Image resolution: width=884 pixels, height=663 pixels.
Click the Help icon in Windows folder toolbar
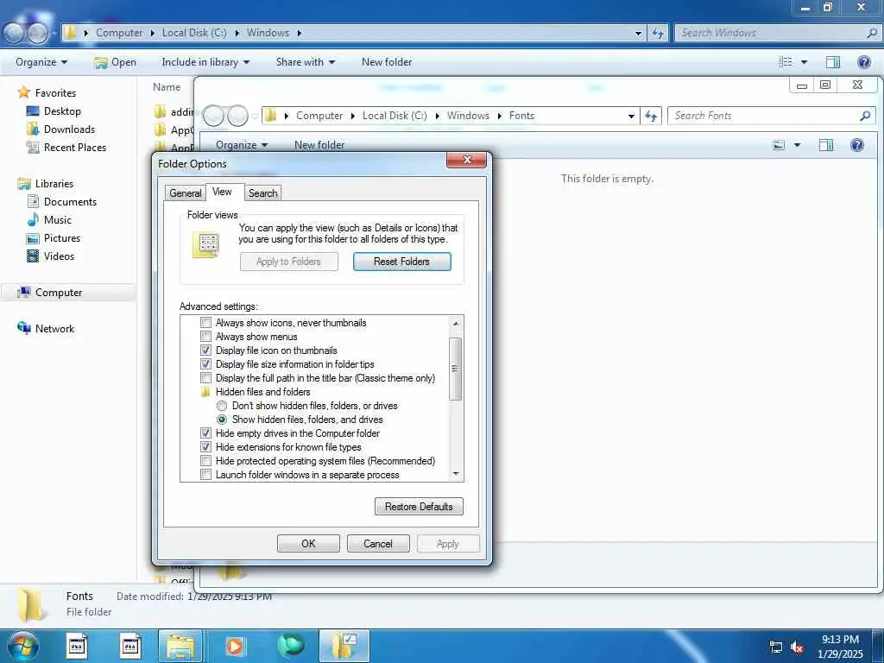(x=863, y=62)
